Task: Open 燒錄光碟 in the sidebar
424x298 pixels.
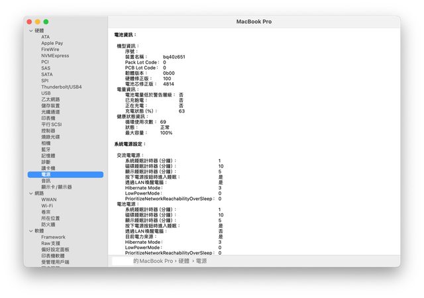Action: click(50, 137)
